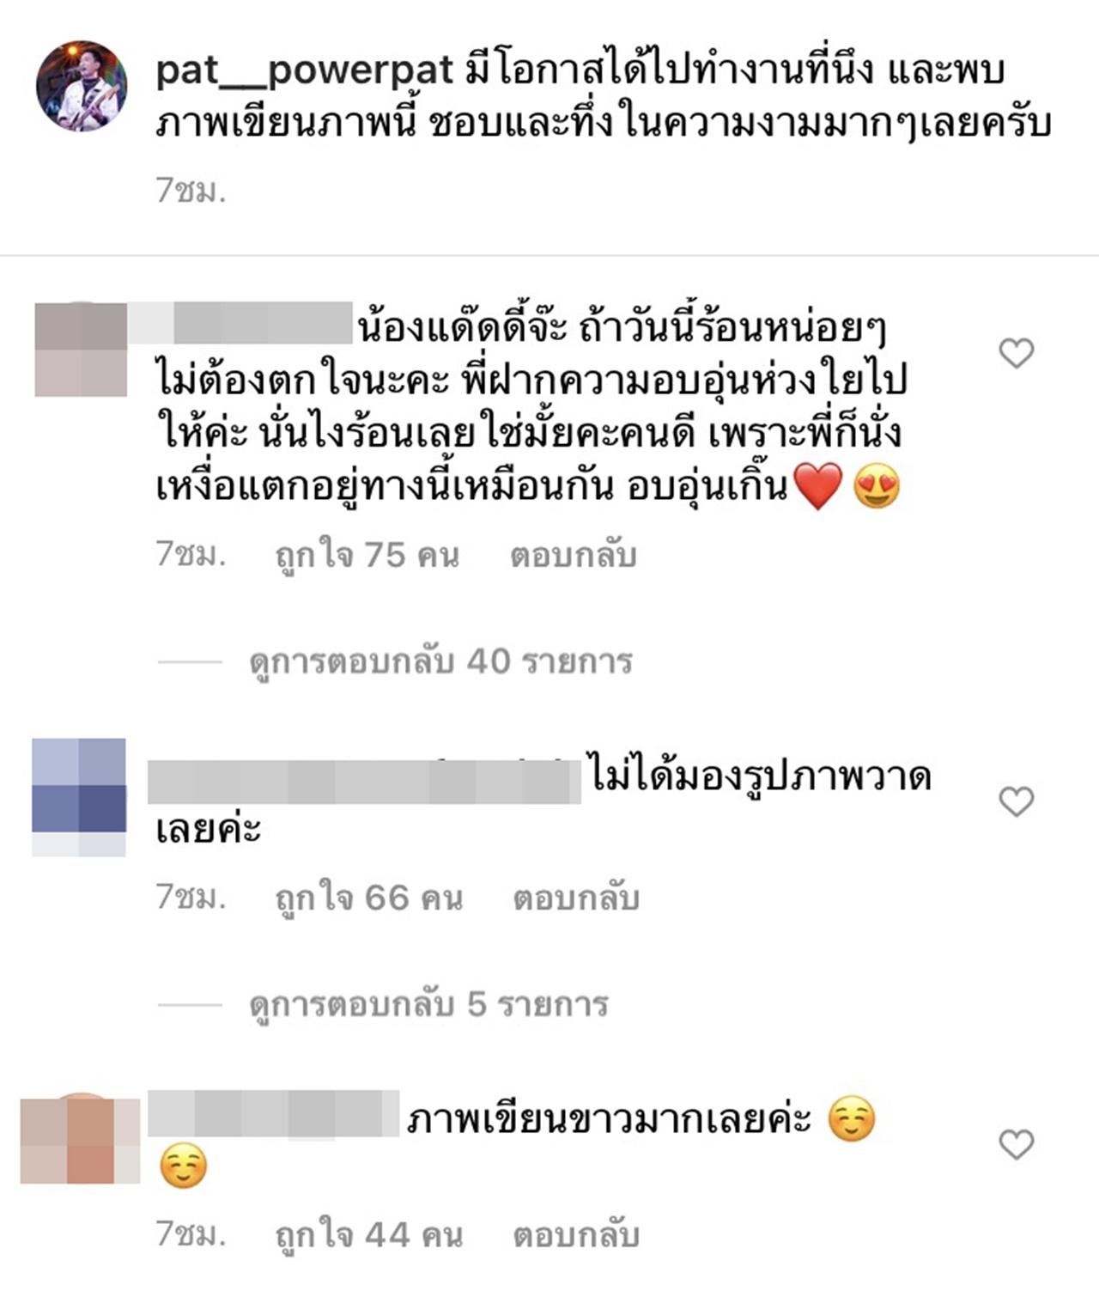View who liked: ถูกใจ 66 คน
The height and width of the screenshot is (1297, 1099).
coord(368,898)
